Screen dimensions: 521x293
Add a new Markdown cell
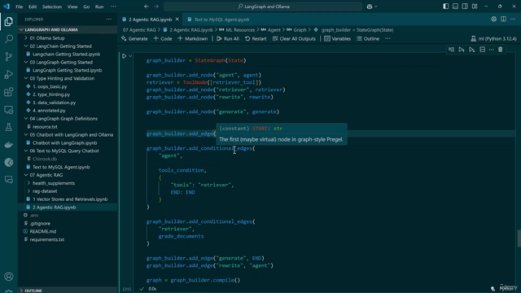(193, 38)
